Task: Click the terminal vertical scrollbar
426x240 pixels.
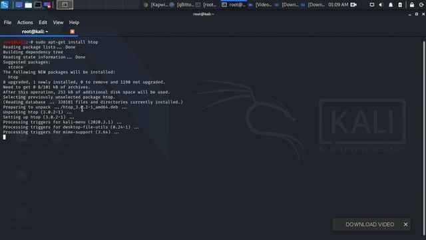Action: tap(424, 138)
